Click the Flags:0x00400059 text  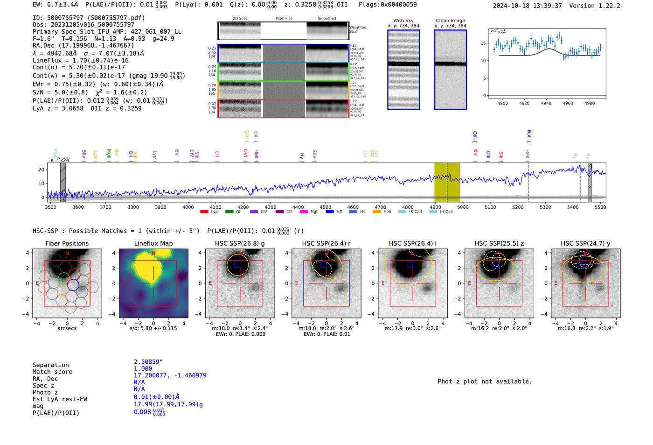click(388, 5)
